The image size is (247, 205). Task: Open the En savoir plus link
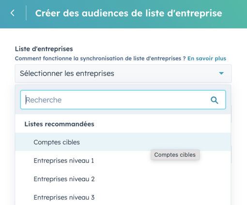(207, 59)
